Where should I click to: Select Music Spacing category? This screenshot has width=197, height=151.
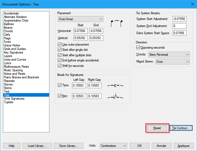13,70
